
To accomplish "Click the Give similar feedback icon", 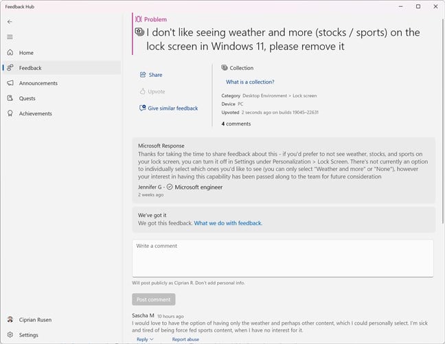I will pyautogui.click(x=142, y=108).
